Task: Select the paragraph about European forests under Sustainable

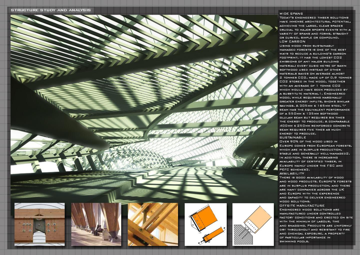Action: coord(315,156)
